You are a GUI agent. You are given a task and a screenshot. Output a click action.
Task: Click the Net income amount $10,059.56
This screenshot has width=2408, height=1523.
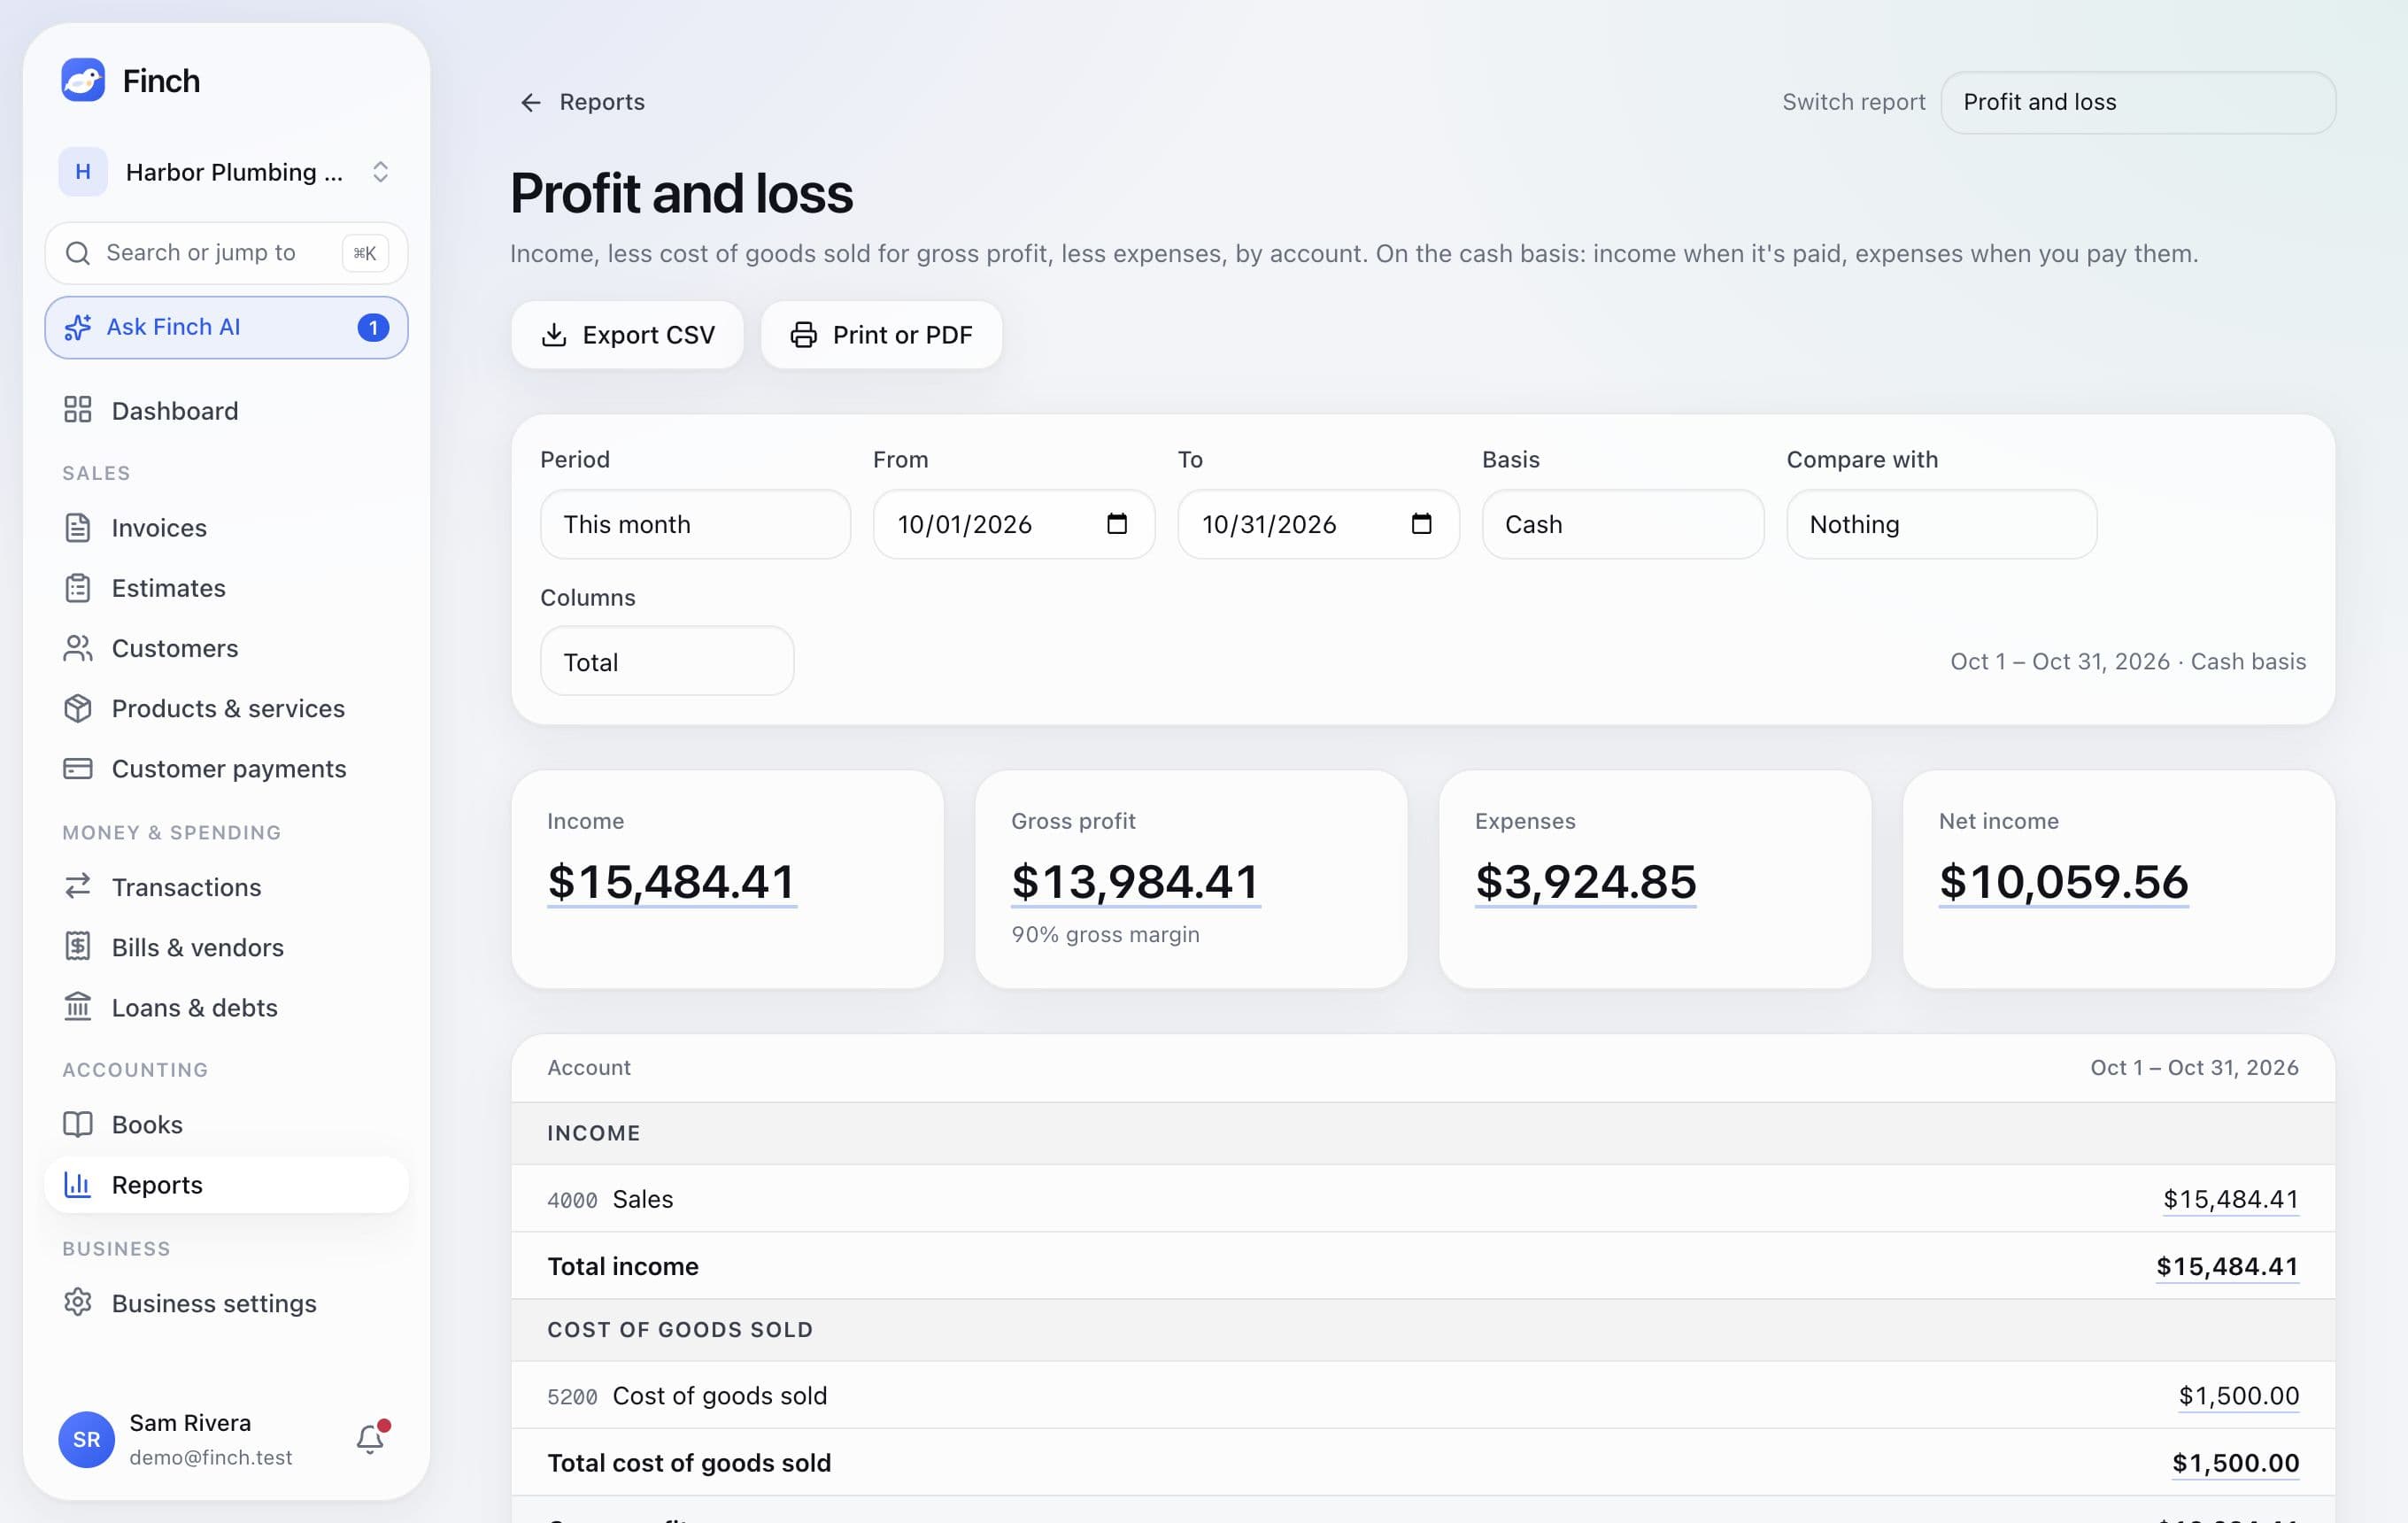click(x=2063, y=882)
